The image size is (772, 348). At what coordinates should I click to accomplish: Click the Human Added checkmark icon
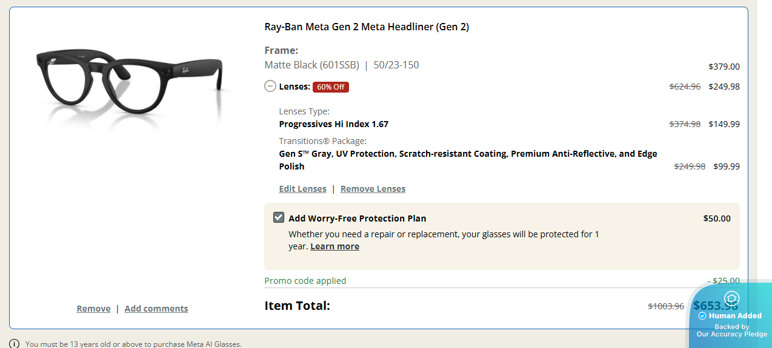point(702,316)
